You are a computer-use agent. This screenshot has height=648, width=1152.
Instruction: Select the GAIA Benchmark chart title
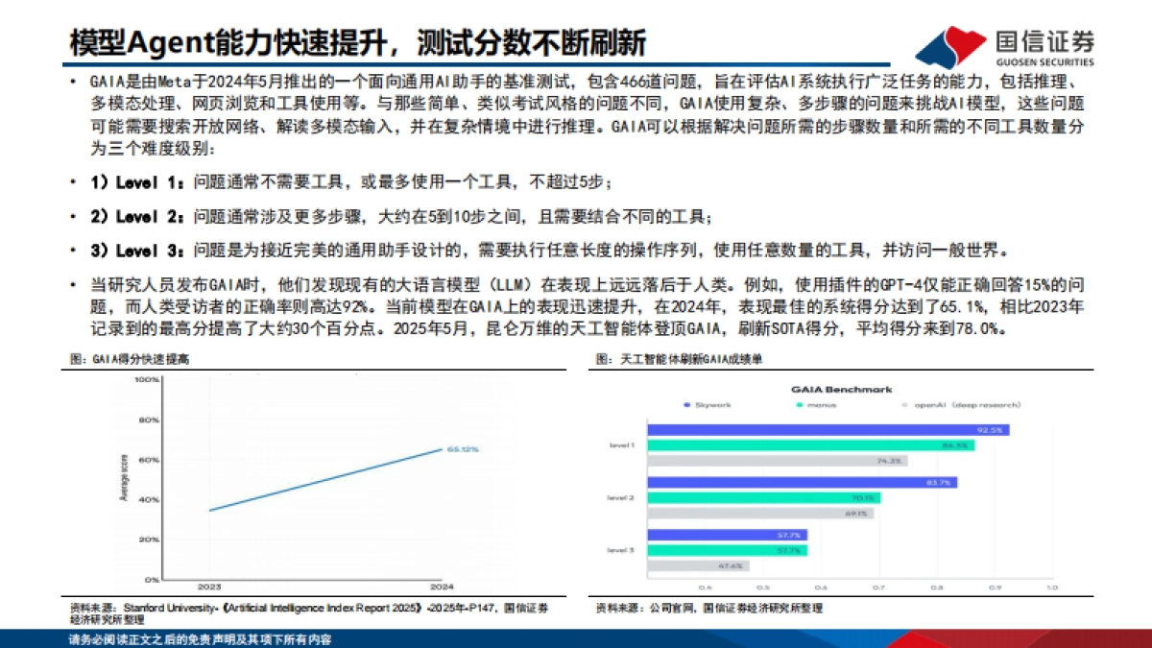(841, 390)
